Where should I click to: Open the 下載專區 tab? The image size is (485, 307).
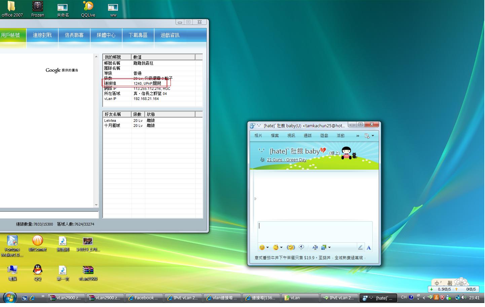tap(138, 35)
